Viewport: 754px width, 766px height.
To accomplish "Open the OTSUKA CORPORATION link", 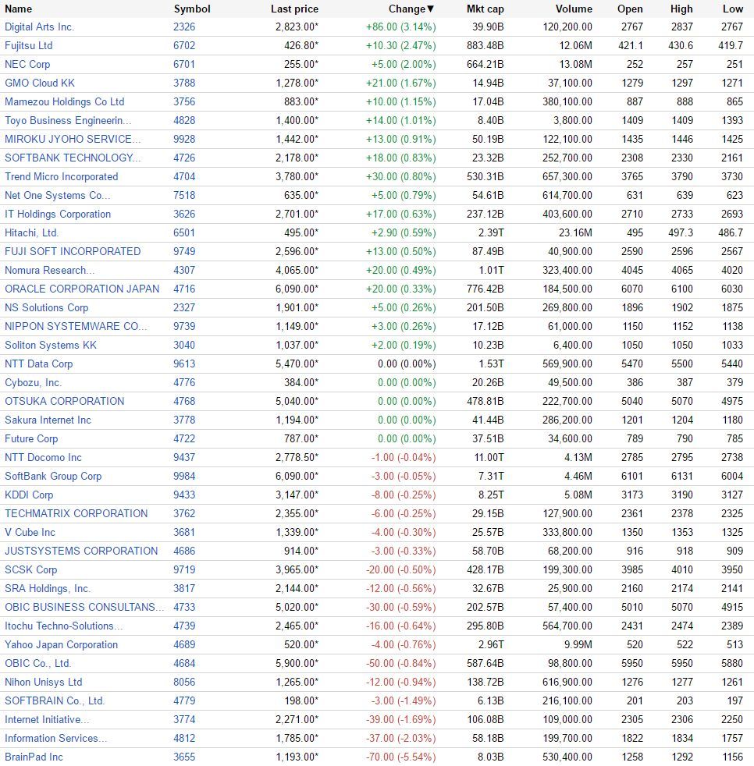I will coord(64,401).
